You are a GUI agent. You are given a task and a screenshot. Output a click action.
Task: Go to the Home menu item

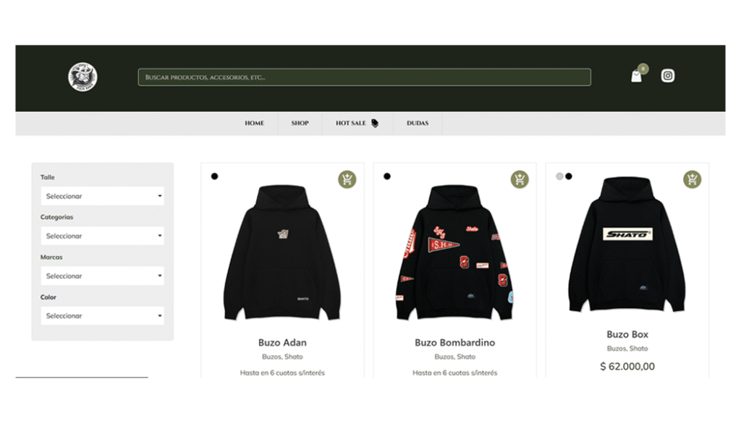point(254,123)
